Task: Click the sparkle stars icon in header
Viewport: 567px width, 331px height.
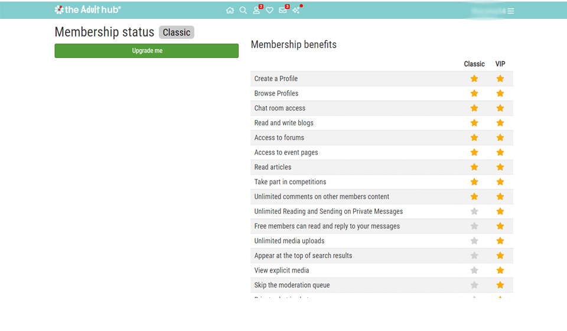Action: (296, 11)
